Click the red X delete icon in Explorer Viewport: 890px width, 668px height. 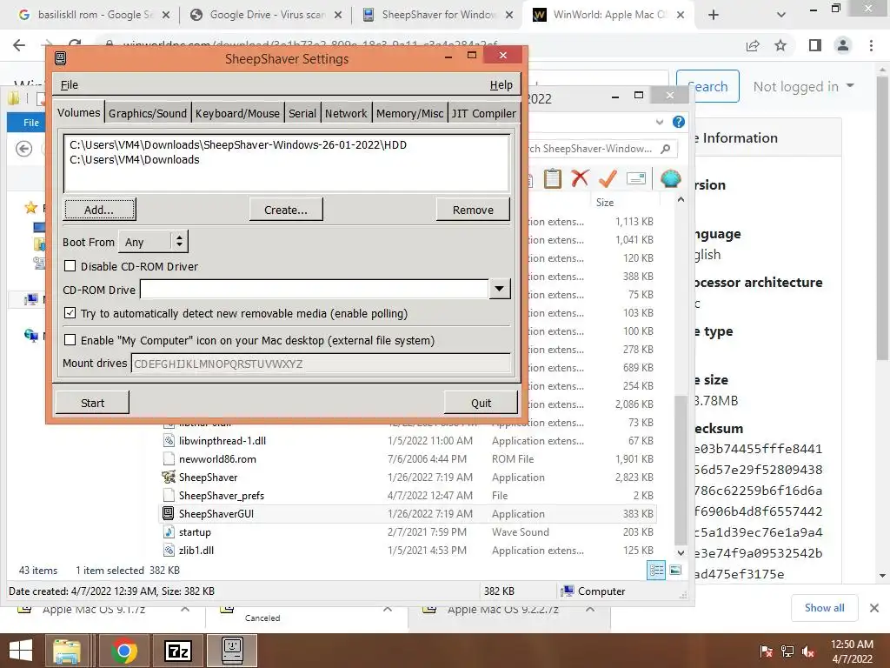580,178
